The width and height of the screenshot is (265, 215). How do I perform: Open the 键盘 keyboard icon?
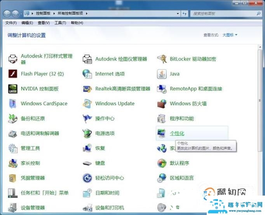[x=87, y=163]
